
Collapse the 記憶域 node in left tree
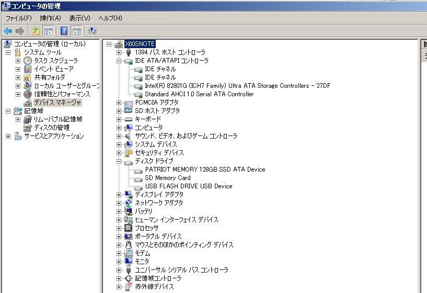[8, 111]
